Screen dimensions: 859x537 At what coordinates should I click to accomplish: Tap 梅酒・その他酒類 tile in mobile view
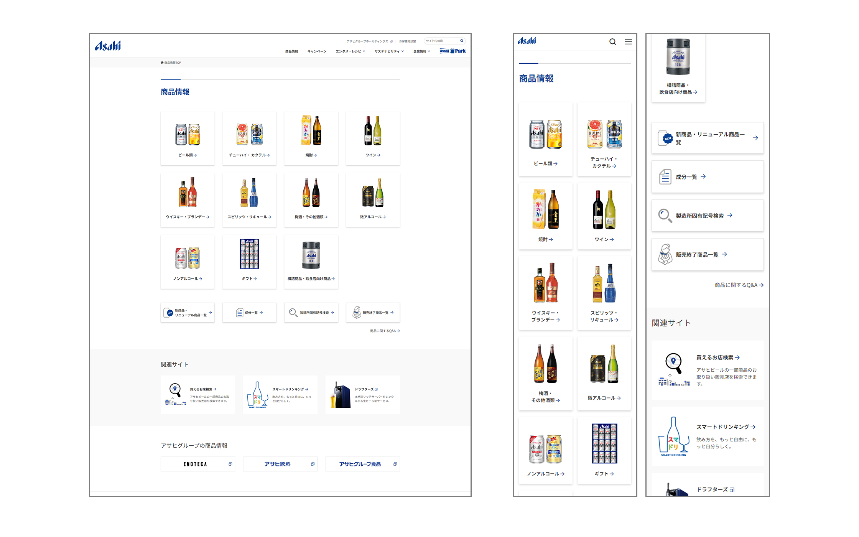(546, 374)
